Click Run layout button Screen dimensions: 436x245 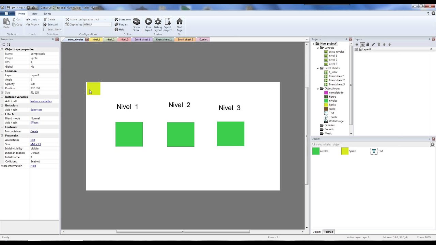tap(149, 25)
